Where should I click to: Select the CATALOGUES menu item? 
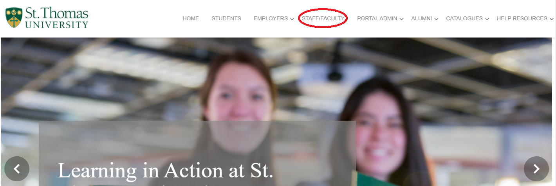tap(464, 18)
